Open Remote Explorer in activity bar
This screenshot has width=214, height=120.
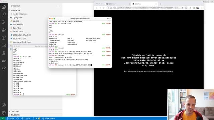click(x=4, y=45)
